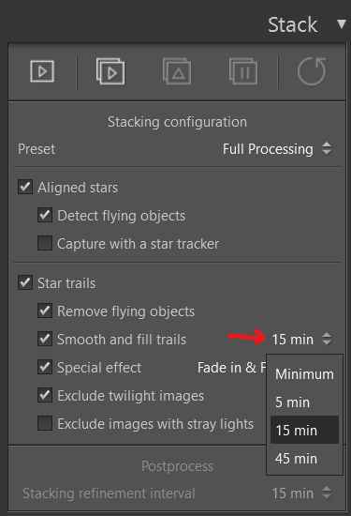This screenshot has width=351, height=516.
Task: Uncheck the Star trails checkbox
Action: click(x=25, y=282)
